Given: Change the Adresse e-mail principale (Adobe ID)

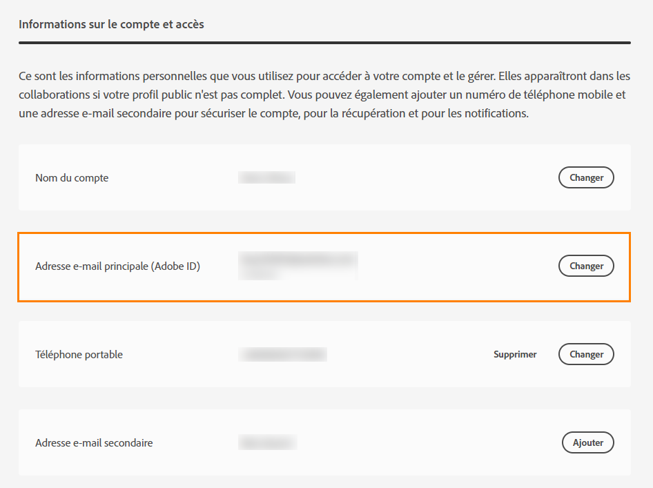Looking at the screenshot, I should click(x=585, y=266).
